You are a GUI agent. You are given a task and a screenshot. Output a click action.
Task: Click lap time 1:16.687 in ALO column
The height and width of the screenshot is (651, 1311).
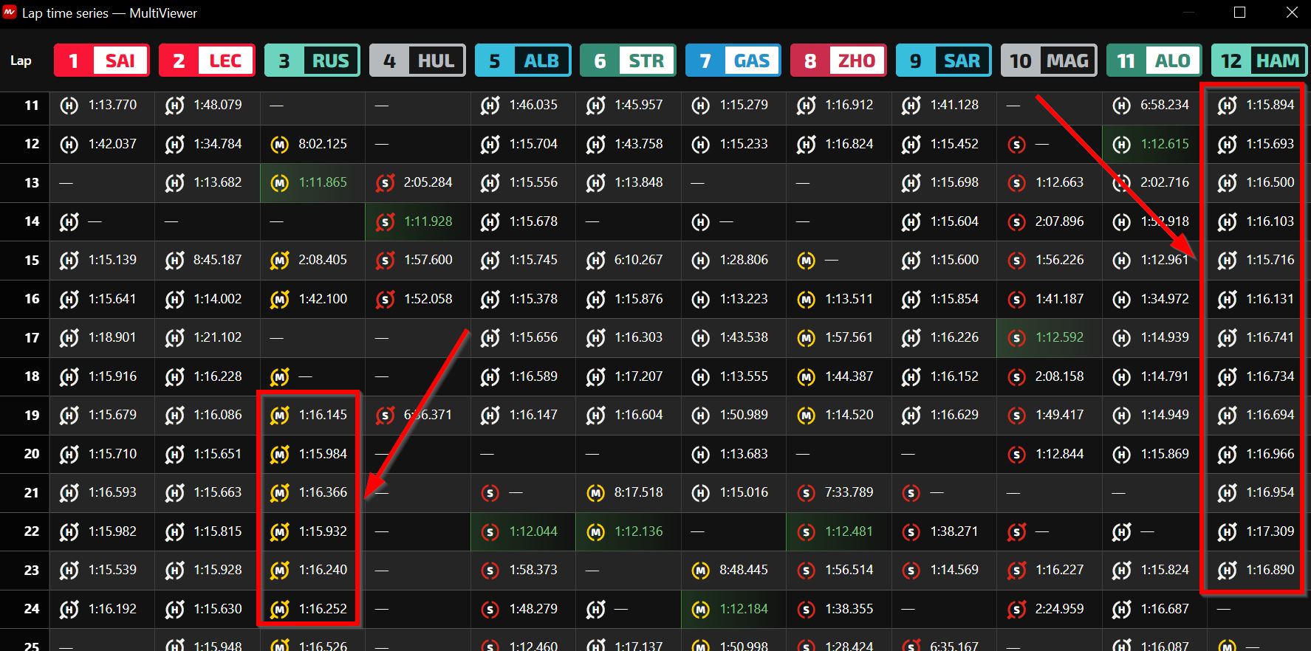[x=1165, y=609]
